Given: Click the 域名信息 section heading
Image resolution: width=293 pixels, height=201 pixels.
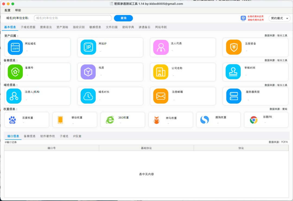Looking at the screenshot, I should 11,85.
